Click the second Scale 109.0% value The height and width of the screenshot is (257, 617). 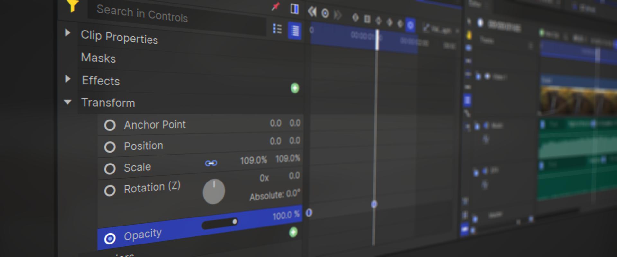pyautogui.click(x=288, y=158)
